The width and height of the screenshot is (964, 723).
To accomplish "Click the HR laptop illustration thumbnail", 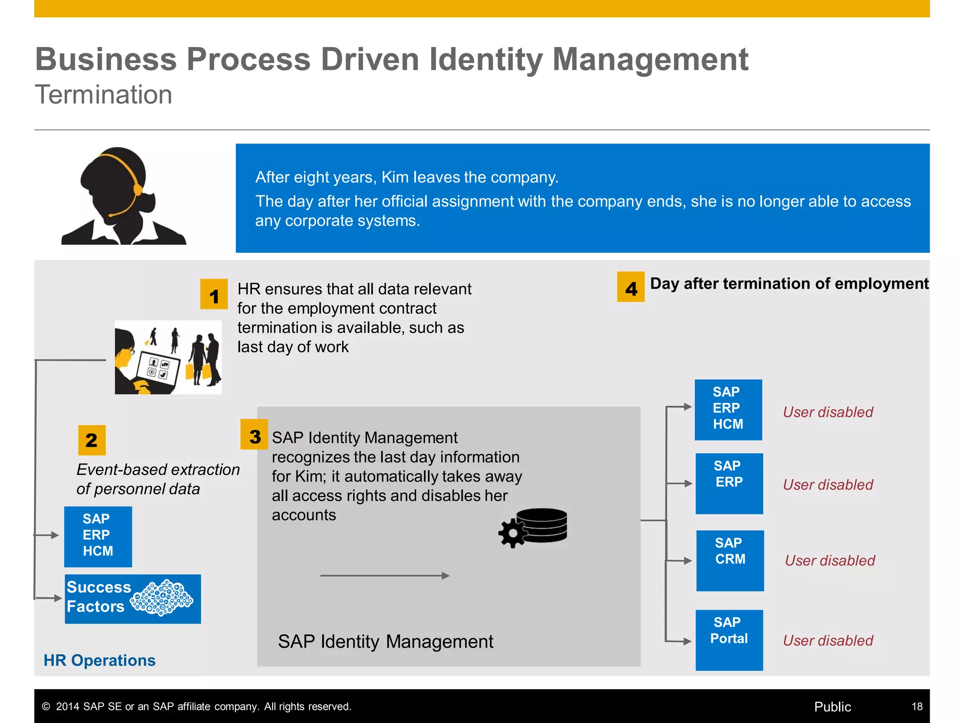I will pos(168,358).
